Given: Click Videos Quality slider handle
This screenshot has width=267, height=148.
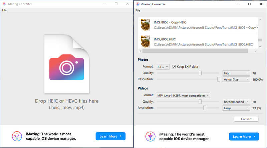Looking at the screenshot, I should pyautogui.click(x=200, y=102).
